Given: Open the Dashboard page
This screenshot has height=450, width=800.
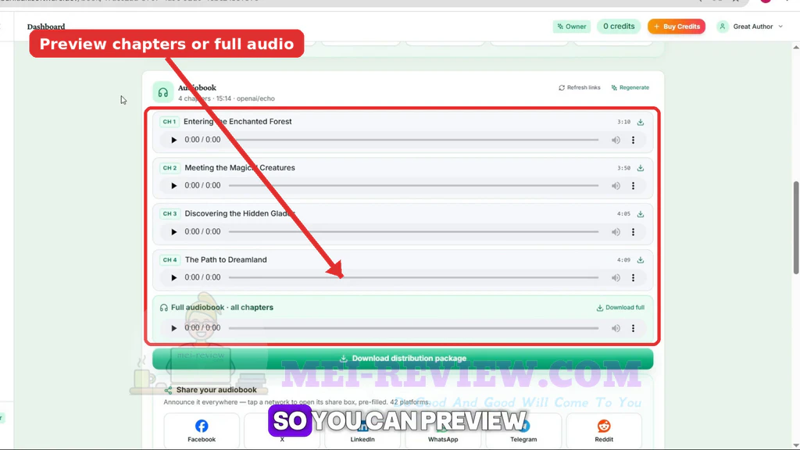Looking at the screenshot, I should [46, 27].
